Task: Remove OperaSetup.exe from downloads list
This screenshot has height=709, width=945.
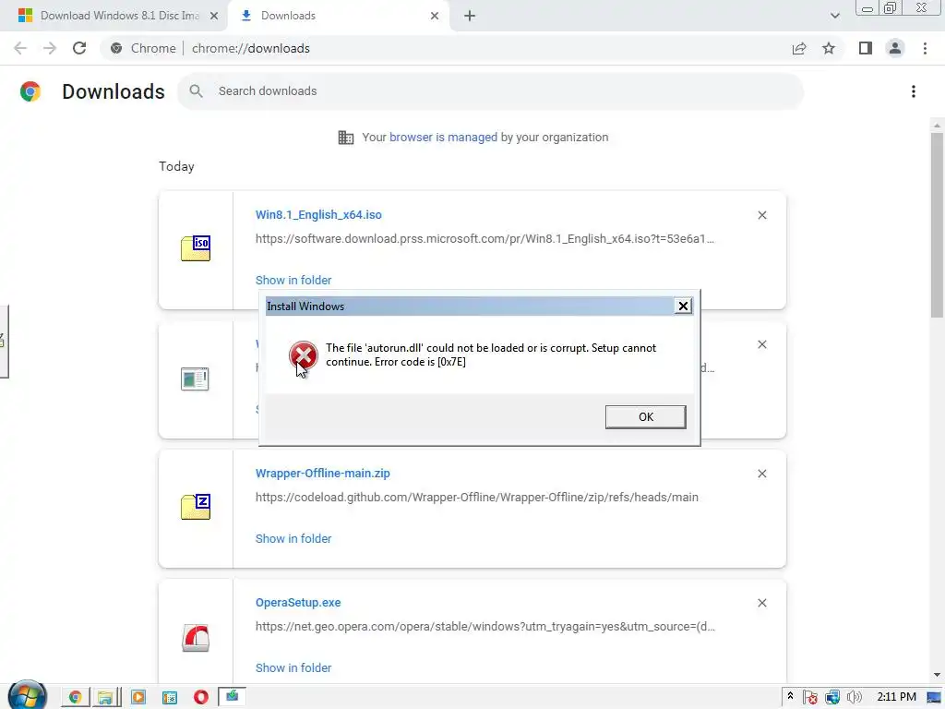Action: coord(761,603)
